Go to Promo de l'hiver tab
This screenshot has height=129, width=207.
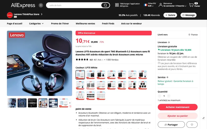(60, 24)
